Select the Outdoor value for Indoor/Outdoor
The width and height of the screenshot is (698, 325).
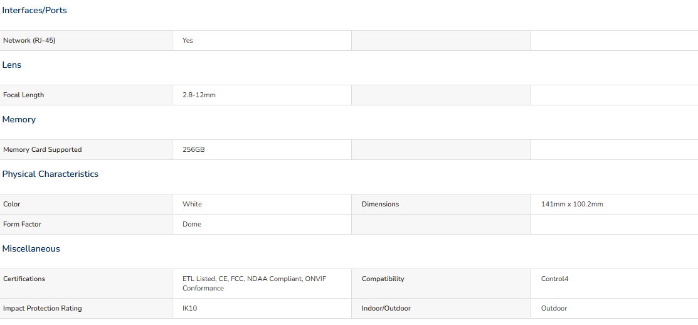click(554, 309)
